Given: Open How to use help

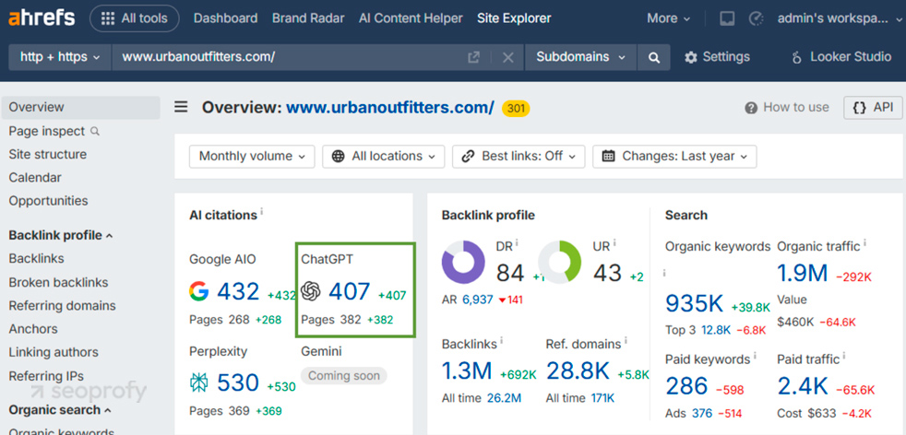Looking at the screenshot, I should [787, 107].
